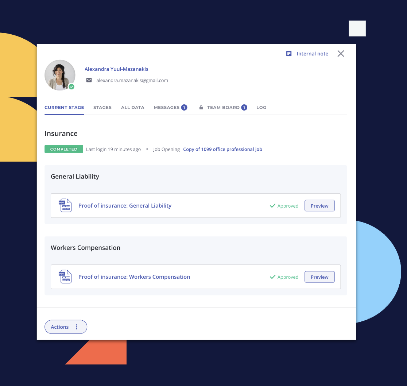
Task: Click the COMPLETED status badge
Action: 63,149
